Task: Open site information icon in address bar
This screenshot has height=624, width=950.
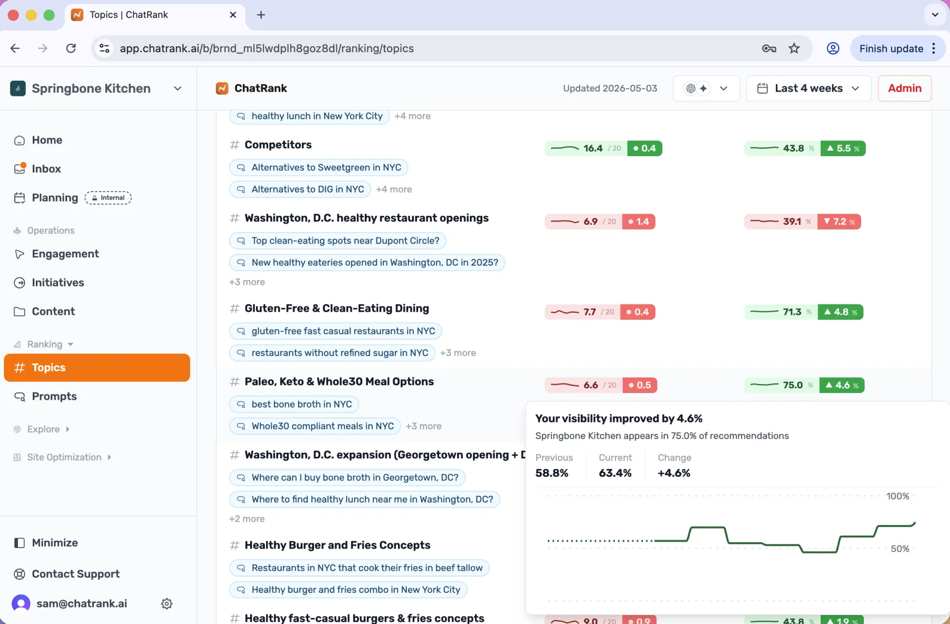Action: [104, 48]
